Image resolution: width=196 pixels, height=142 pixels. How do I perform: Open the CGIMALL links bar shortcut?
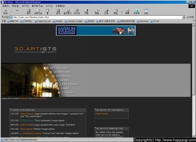[26, 21]
